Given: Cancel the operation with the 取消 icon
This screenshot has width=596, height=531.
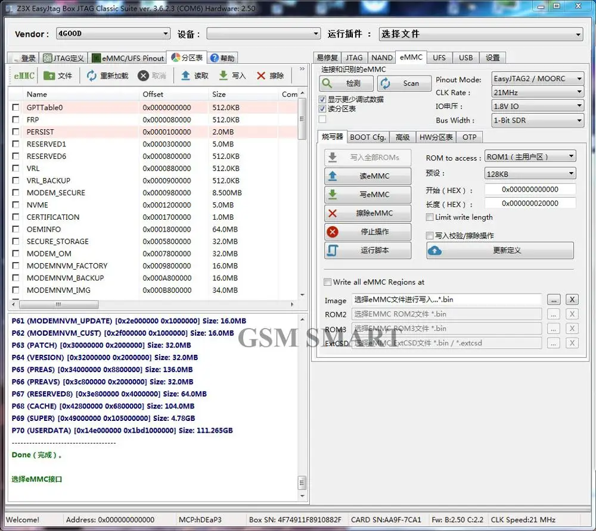Looking at the screenshot, I should 152,76.
